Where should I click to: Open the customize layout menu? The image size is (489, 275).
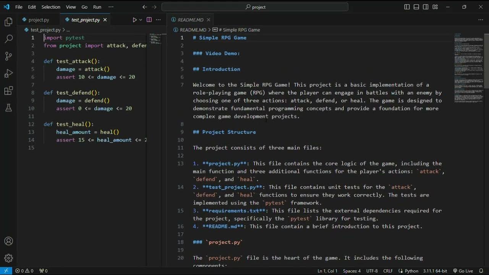click(435, 7)
